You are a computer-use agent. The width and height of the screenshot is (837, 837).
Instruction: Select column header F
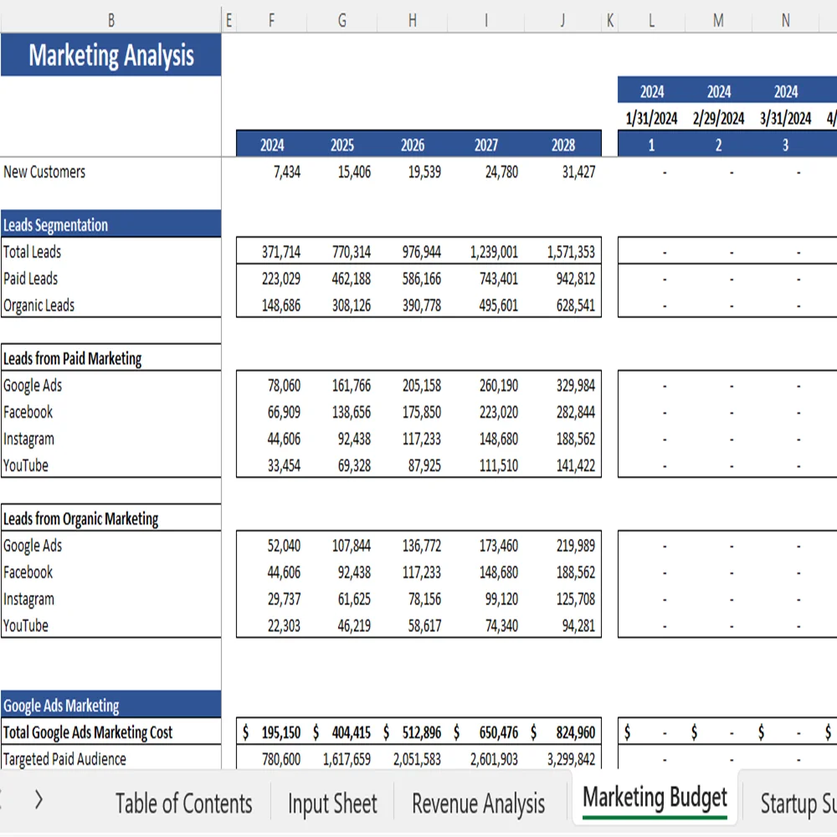tap(271, 19)
